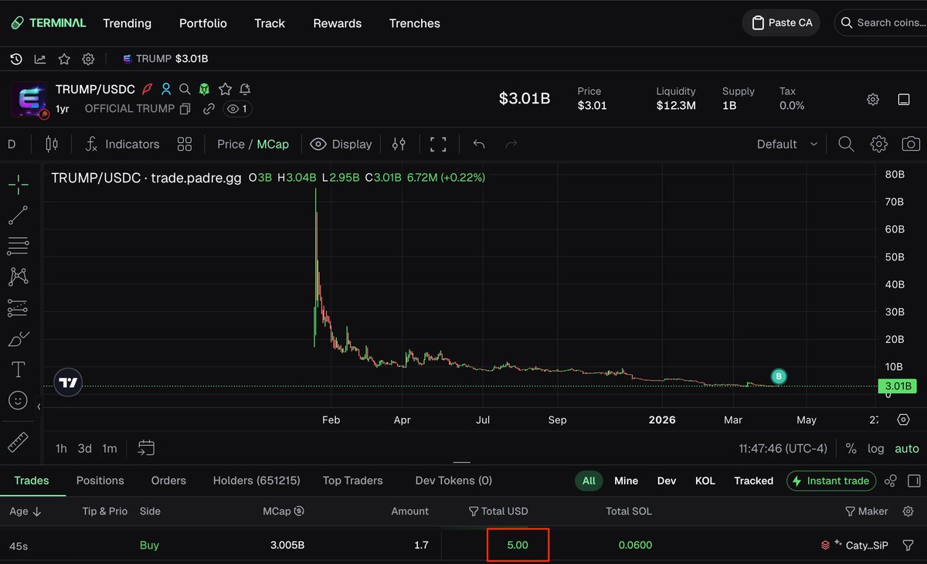
Task: Switch chart to Price mode
Action: 231,144
